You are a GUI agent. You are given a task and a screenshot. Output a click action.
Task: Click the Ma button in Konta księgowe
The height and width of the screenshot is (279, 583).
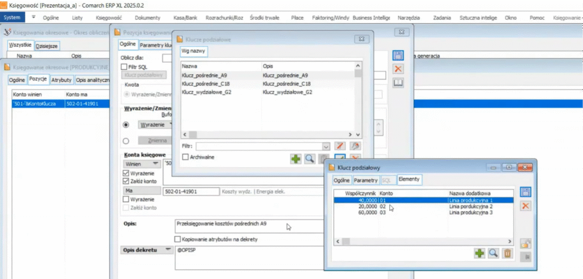141,191
